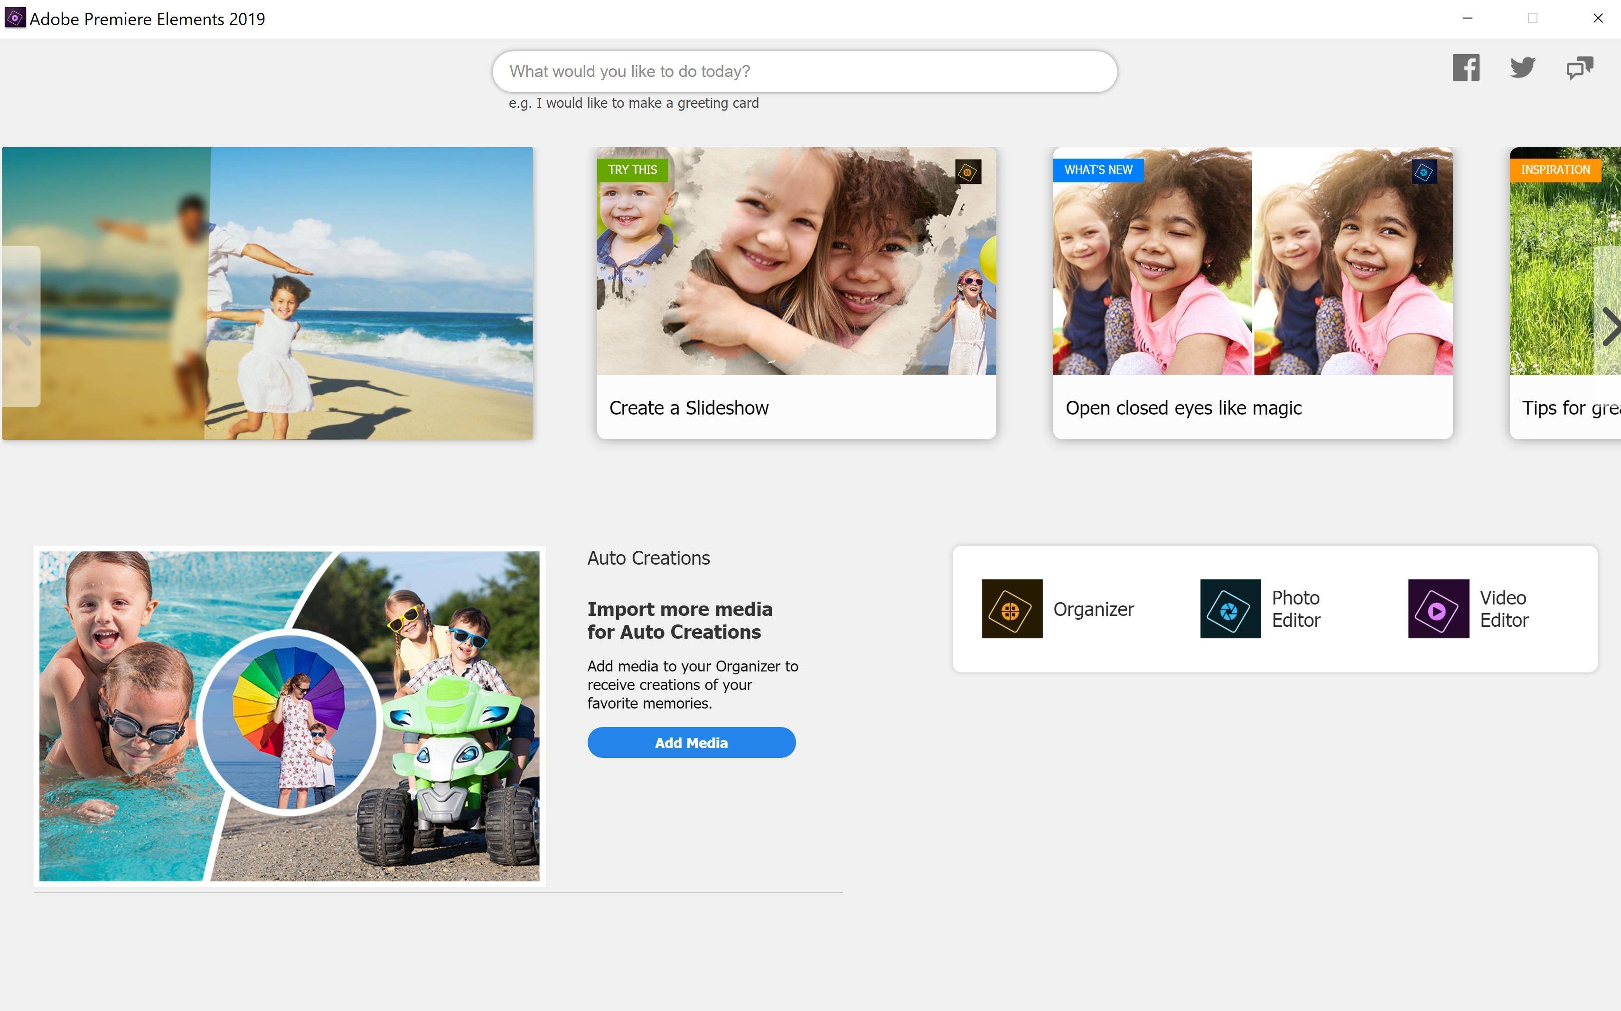
Task: Launch the Organizer app icon
Action: coord(1012,608)
